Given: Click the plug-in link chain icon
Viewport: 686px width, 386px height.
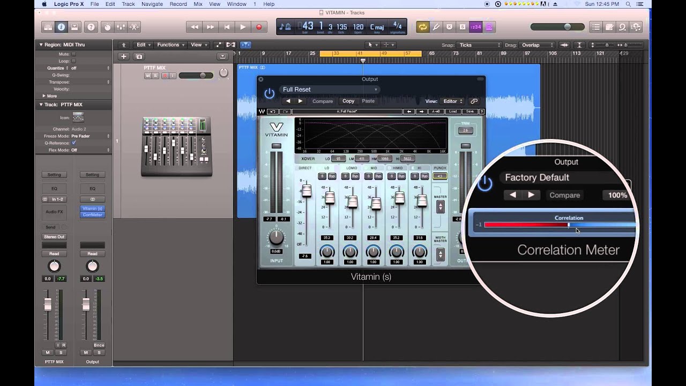Looking at the screenshot, I should click(474, 101).
